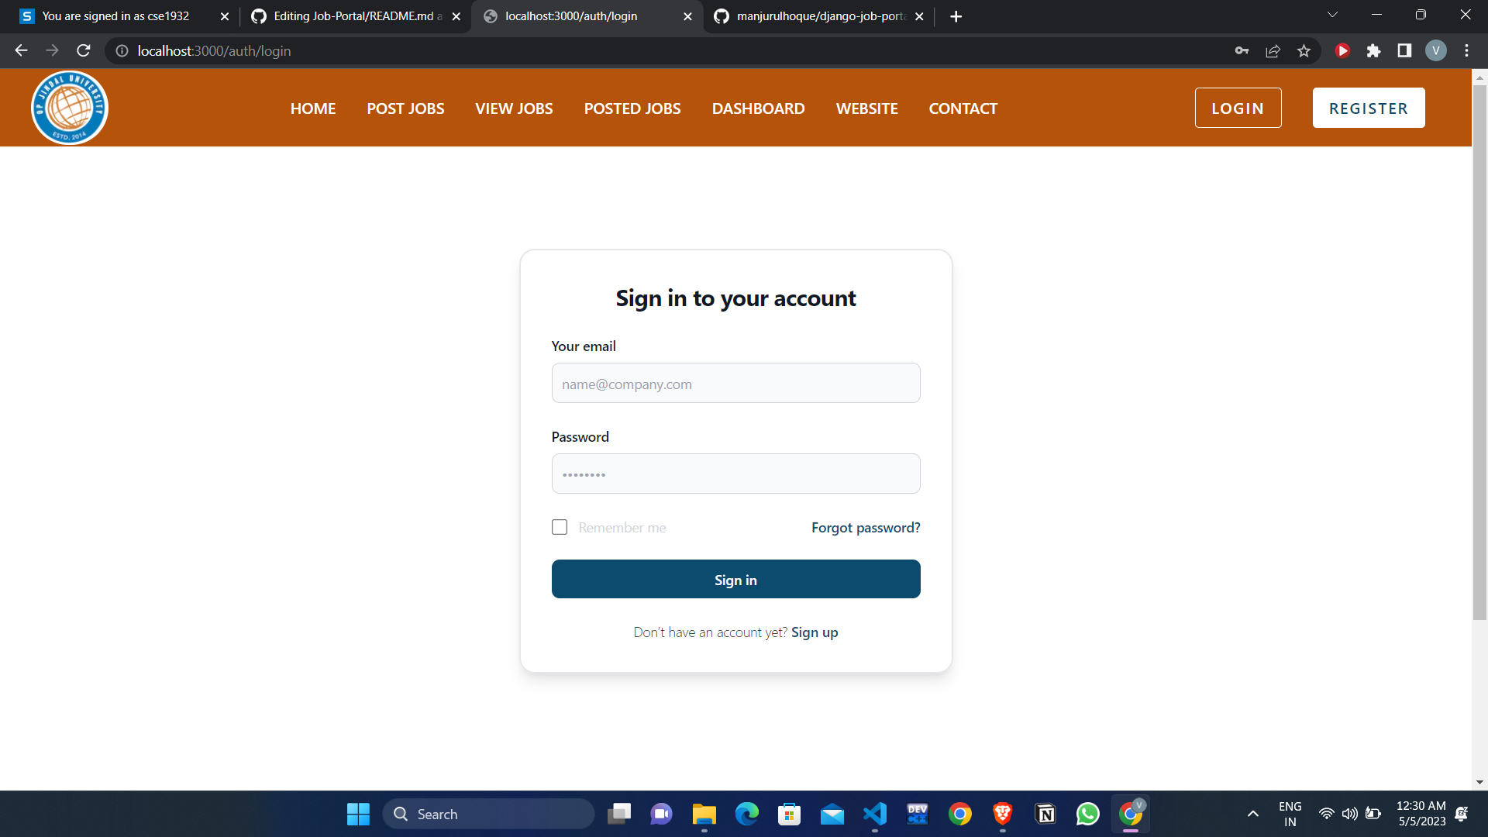Image resolution: width=1488 pixels, height=837 pixels.
Task: Open the Chrome three-dot menu
Action: [1466, 51]
